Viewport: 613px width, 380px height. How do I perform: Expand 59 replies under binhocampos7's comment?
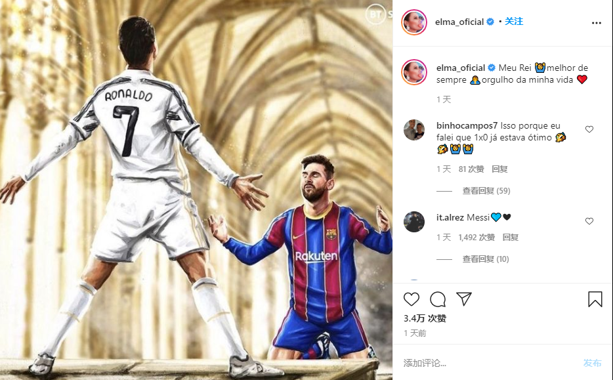[486, 191]
